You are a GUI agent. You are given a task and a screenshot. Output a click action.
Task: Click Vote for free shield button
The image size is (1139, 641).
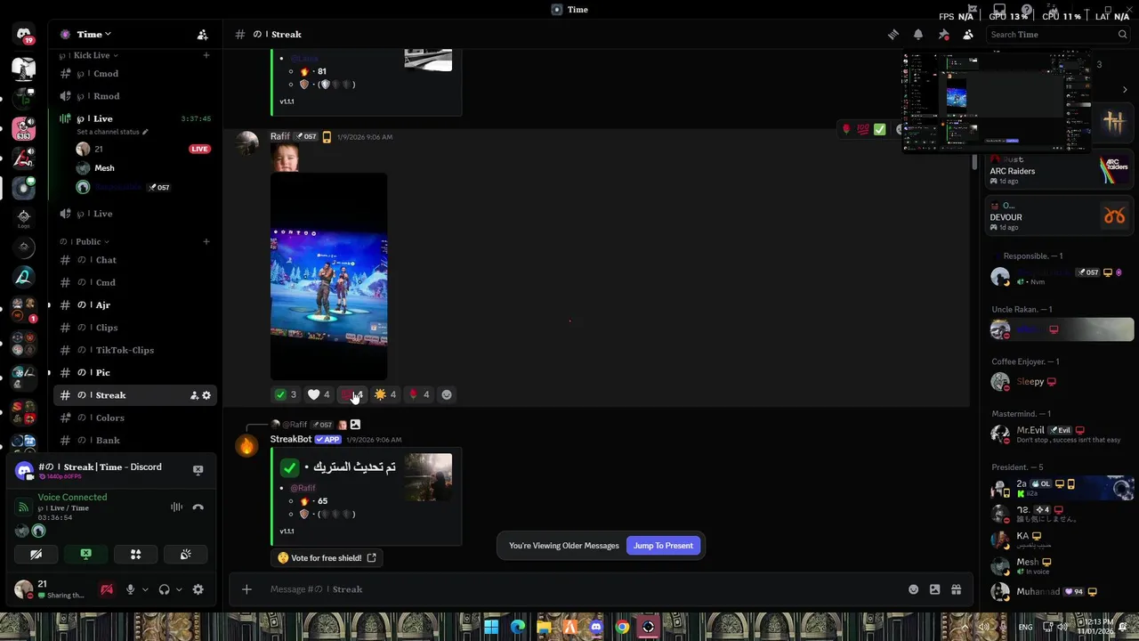pos(327,558)
